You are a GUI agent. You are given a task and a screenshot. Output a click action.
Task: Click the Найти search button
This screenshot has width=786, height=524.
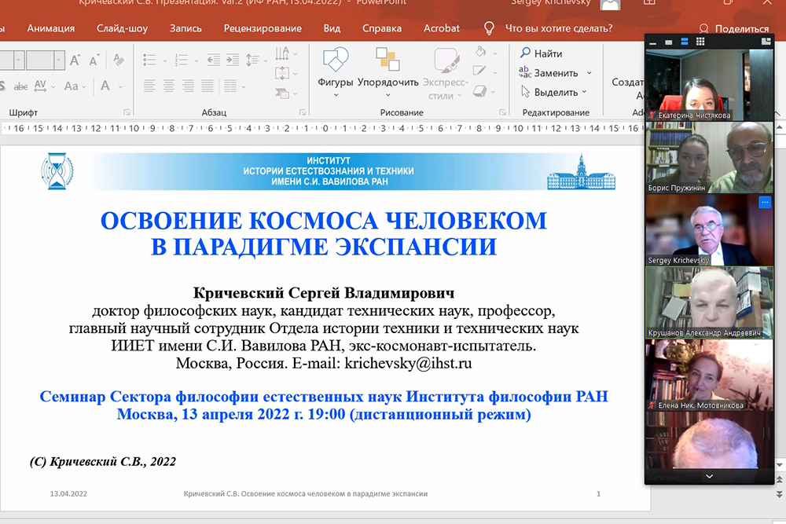click(541, 53)
